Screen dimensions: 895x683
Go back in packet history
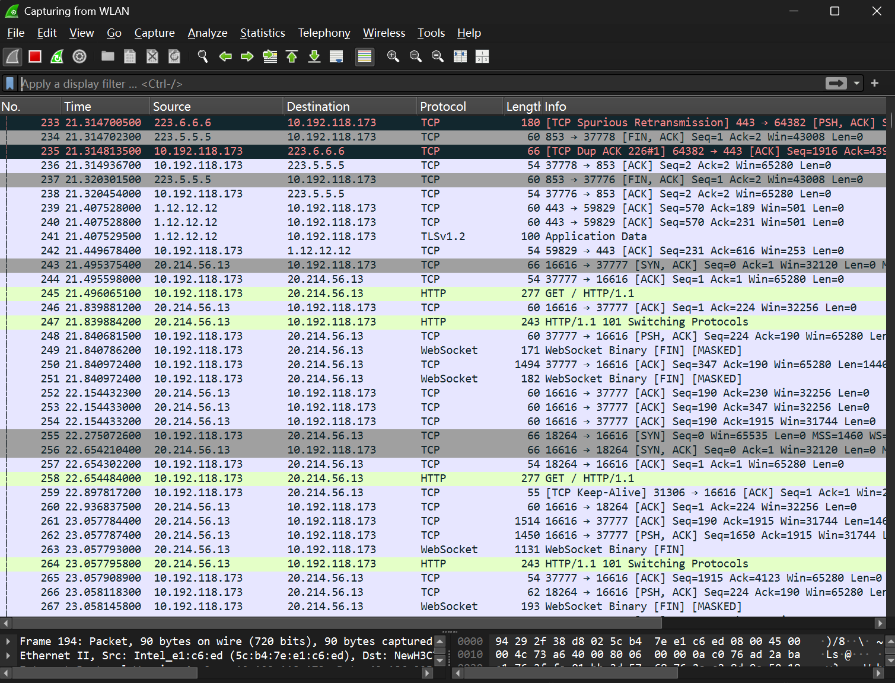click(x=225, y=56)
